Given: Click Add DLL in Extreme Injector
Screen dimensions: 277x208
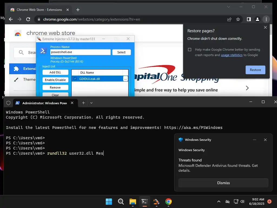Looking at the screenshot, I should [x=55, y=72].
